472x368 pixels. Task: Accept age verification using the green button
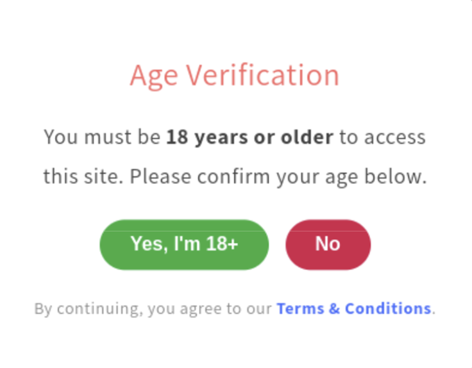pyautogui.click(x=184, y=244)
